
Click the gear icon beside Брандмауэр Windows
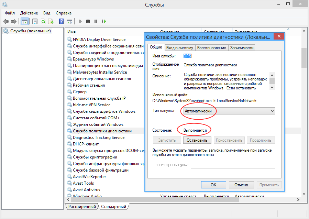(x=69, y=59)
